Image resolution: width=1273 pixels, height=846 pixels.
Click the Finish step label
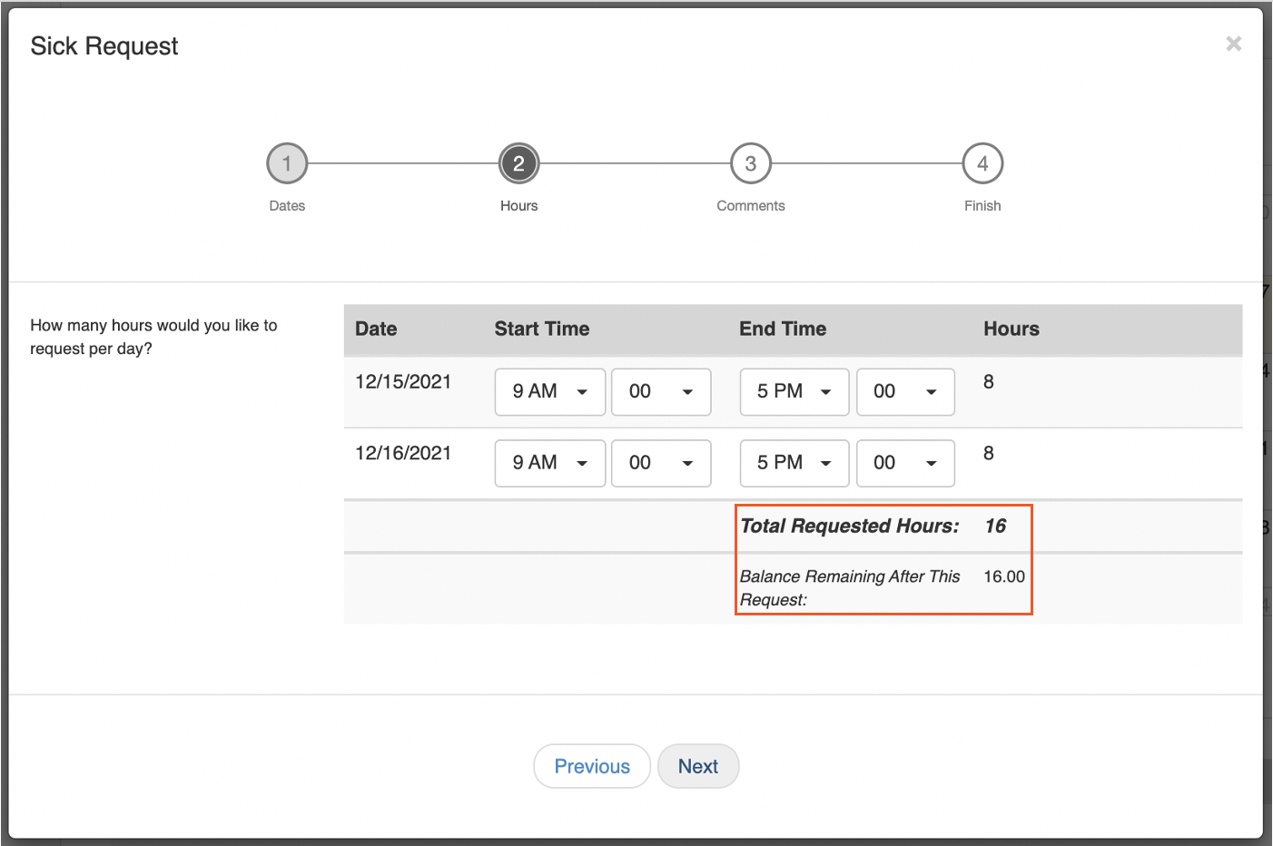pyautogui.click(x=982, y=206)
